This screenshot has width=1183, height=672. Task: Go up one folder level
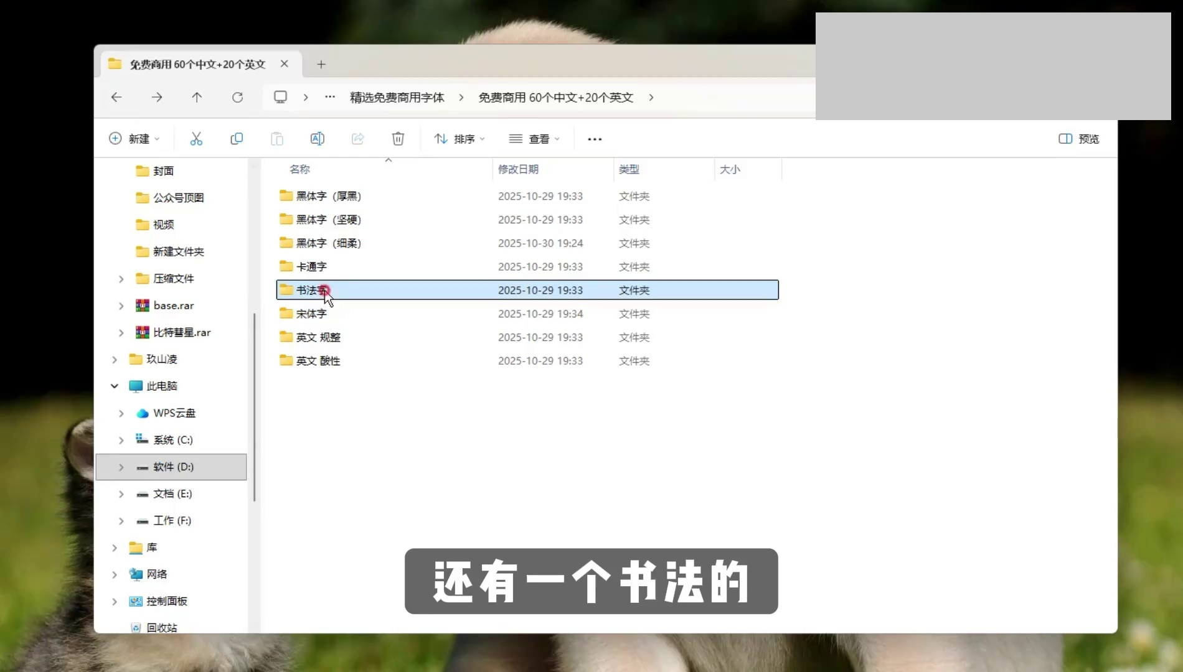pos(197,97)
